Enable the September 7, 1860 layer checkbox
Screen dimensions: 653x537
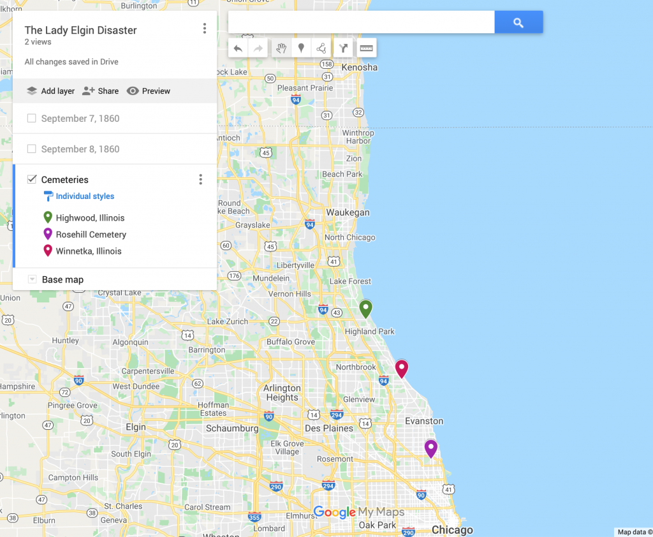32,119
